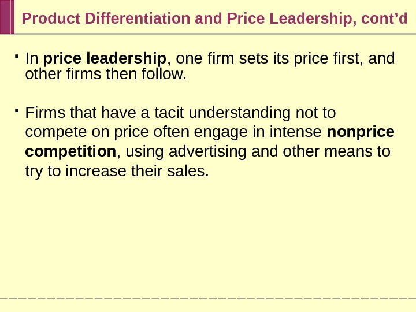
Task: Click the word "In" starting first bullet
Action: [32, 59]
